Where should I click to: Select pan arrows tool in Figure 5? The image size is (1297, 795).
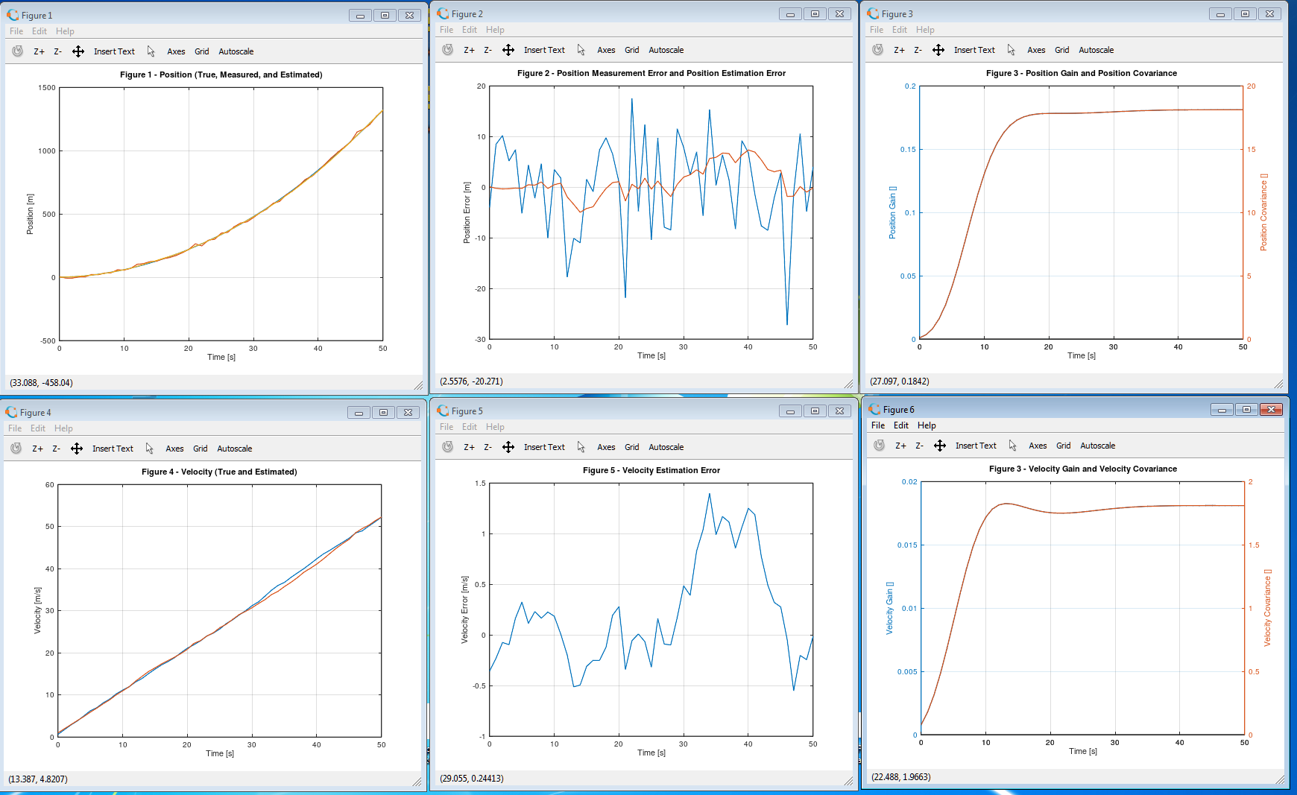[508, 447]
